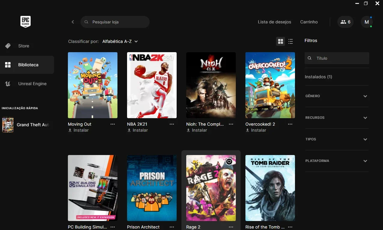Open Carrinho
This screenshot has height=230, width=383.
[x=309, y=22]
